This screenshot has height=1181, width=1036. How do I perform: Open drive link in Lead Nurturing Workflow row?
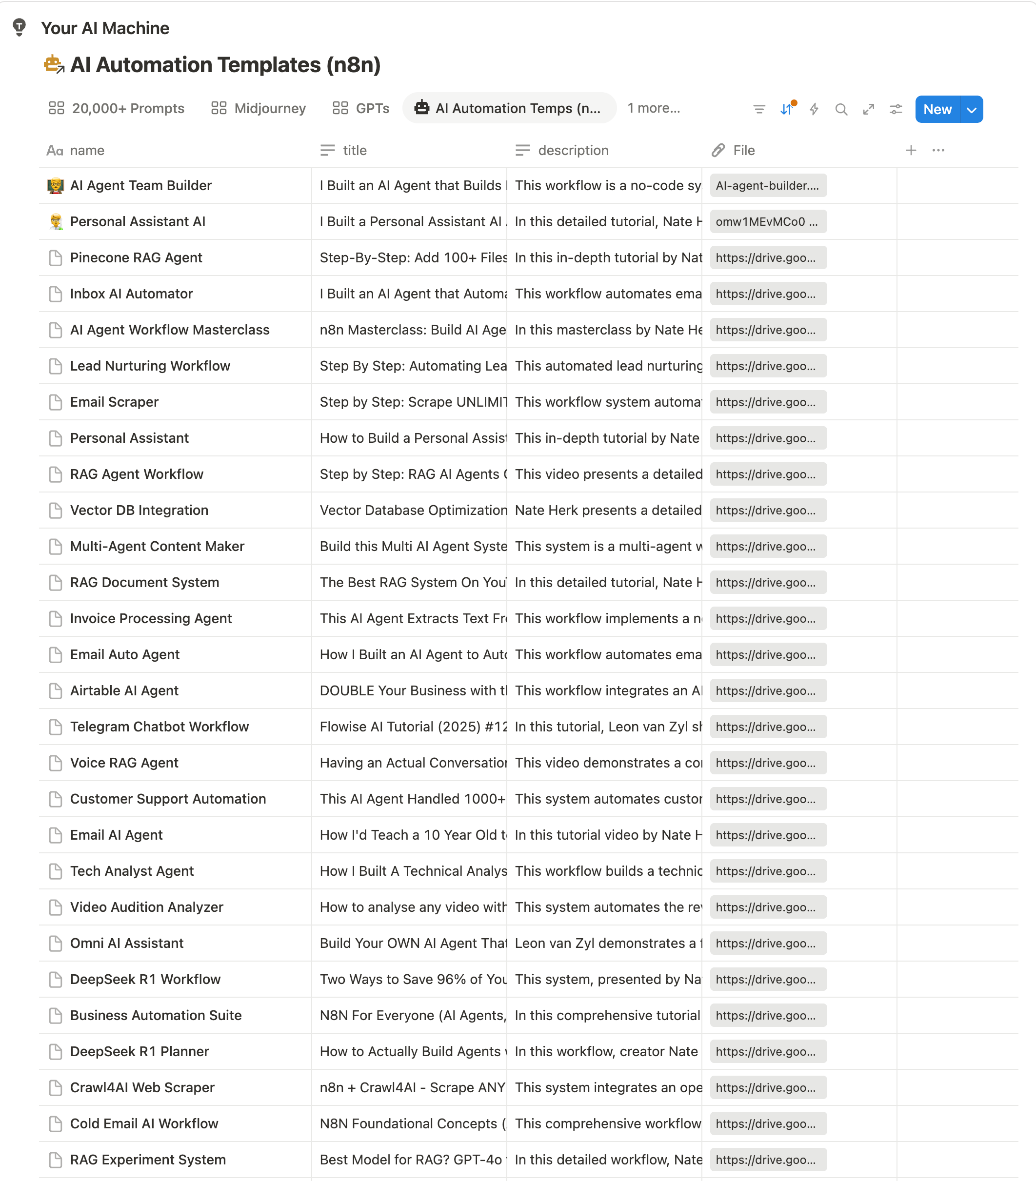(768, 366)
